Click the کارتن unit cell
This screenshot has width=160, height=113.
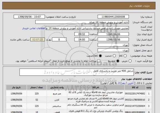point(57,100)
